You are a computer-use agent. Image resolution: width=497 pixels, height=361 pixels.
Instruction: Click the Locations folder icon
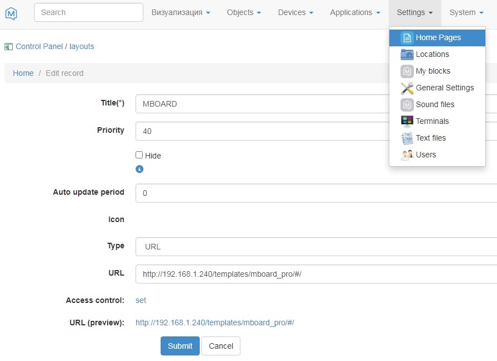point(407,54)
